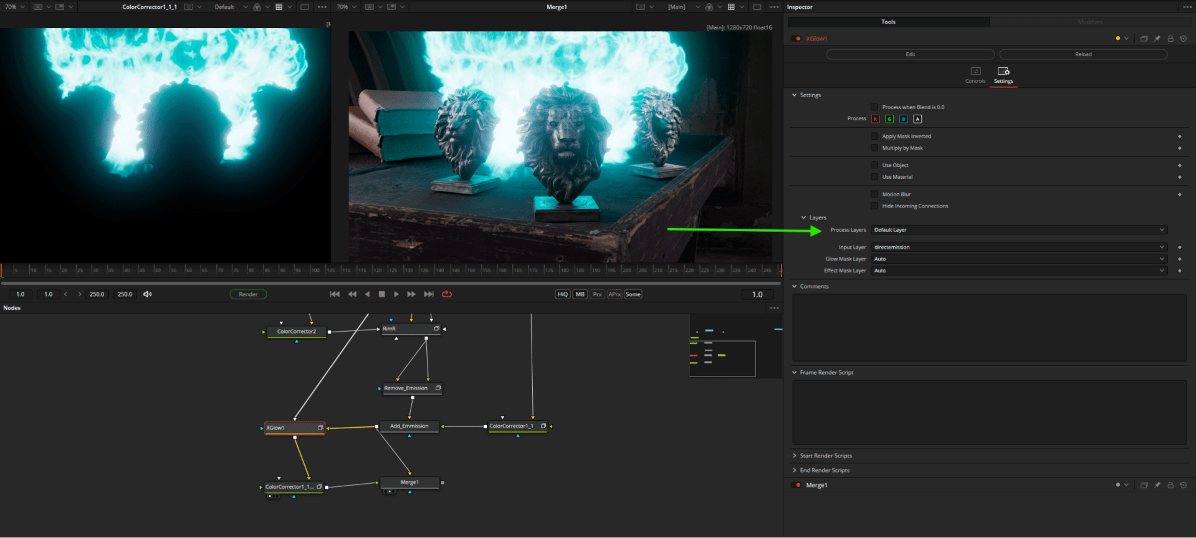This screenshot has width=1196, height=538.
Task: Toggle the Green process channel
Action: pyautogui.click(x=889, y=119)
